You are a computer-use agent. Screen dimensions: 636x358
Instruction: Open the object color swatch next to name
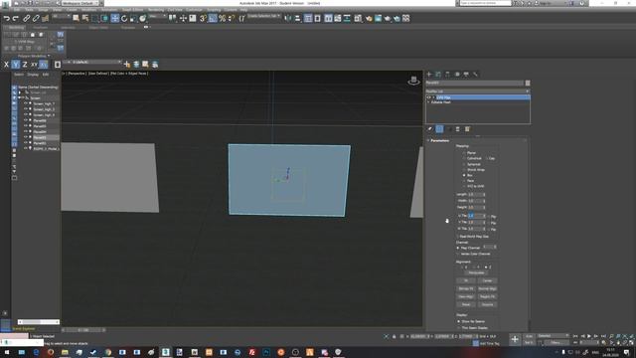[x=528, y=83]
